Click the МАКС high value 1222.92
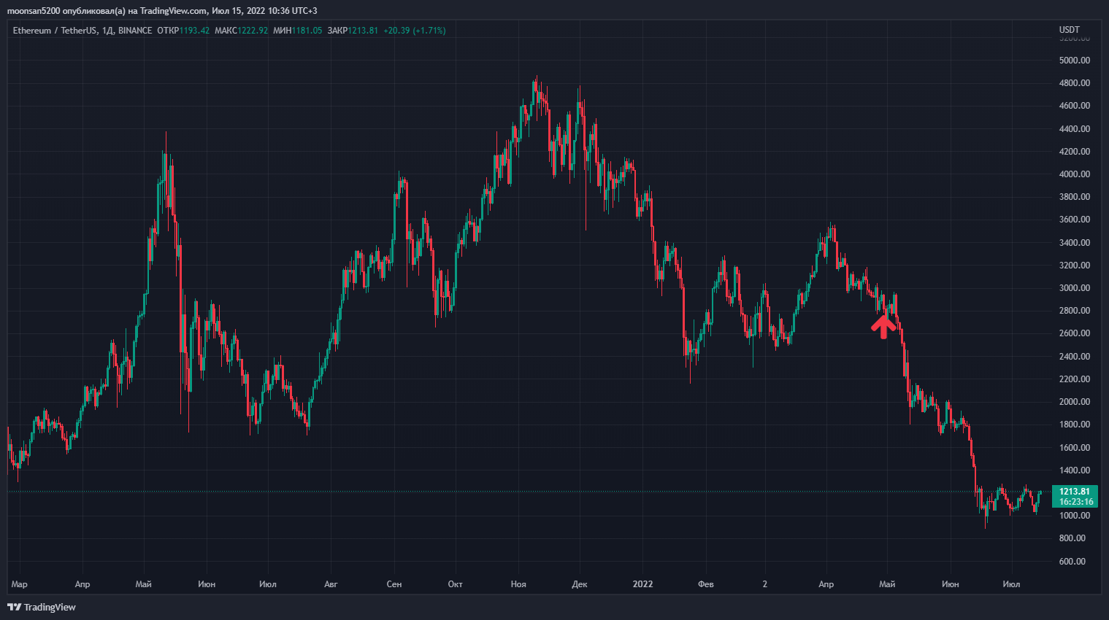 pos(253,31)
